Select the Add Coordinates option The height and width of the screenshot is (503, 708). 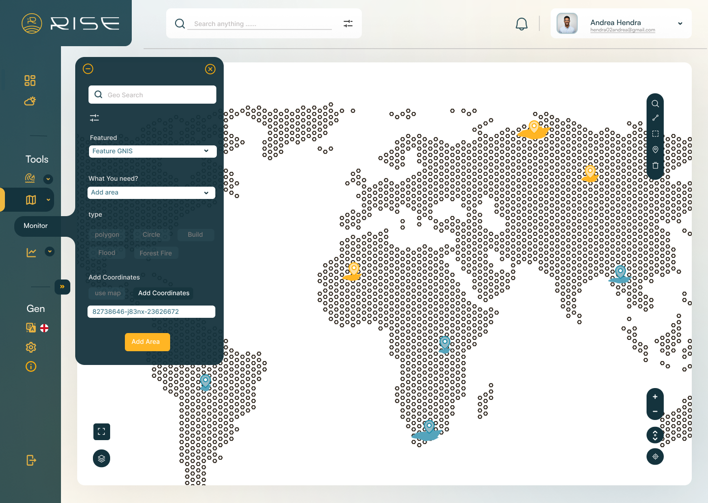click(164, 293)
